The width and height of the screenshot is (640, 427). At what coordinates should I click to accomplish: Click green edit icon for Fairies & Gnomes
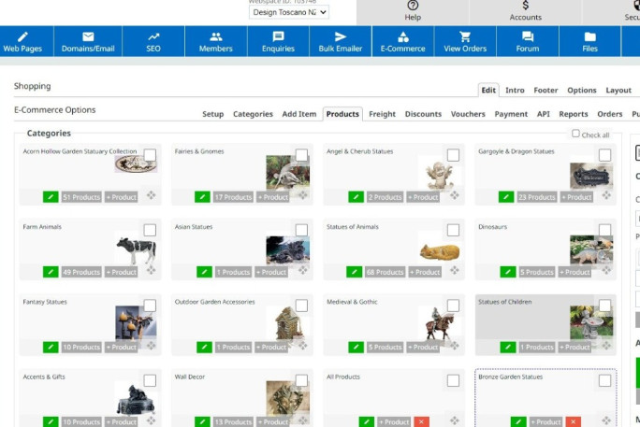(202, 197)
